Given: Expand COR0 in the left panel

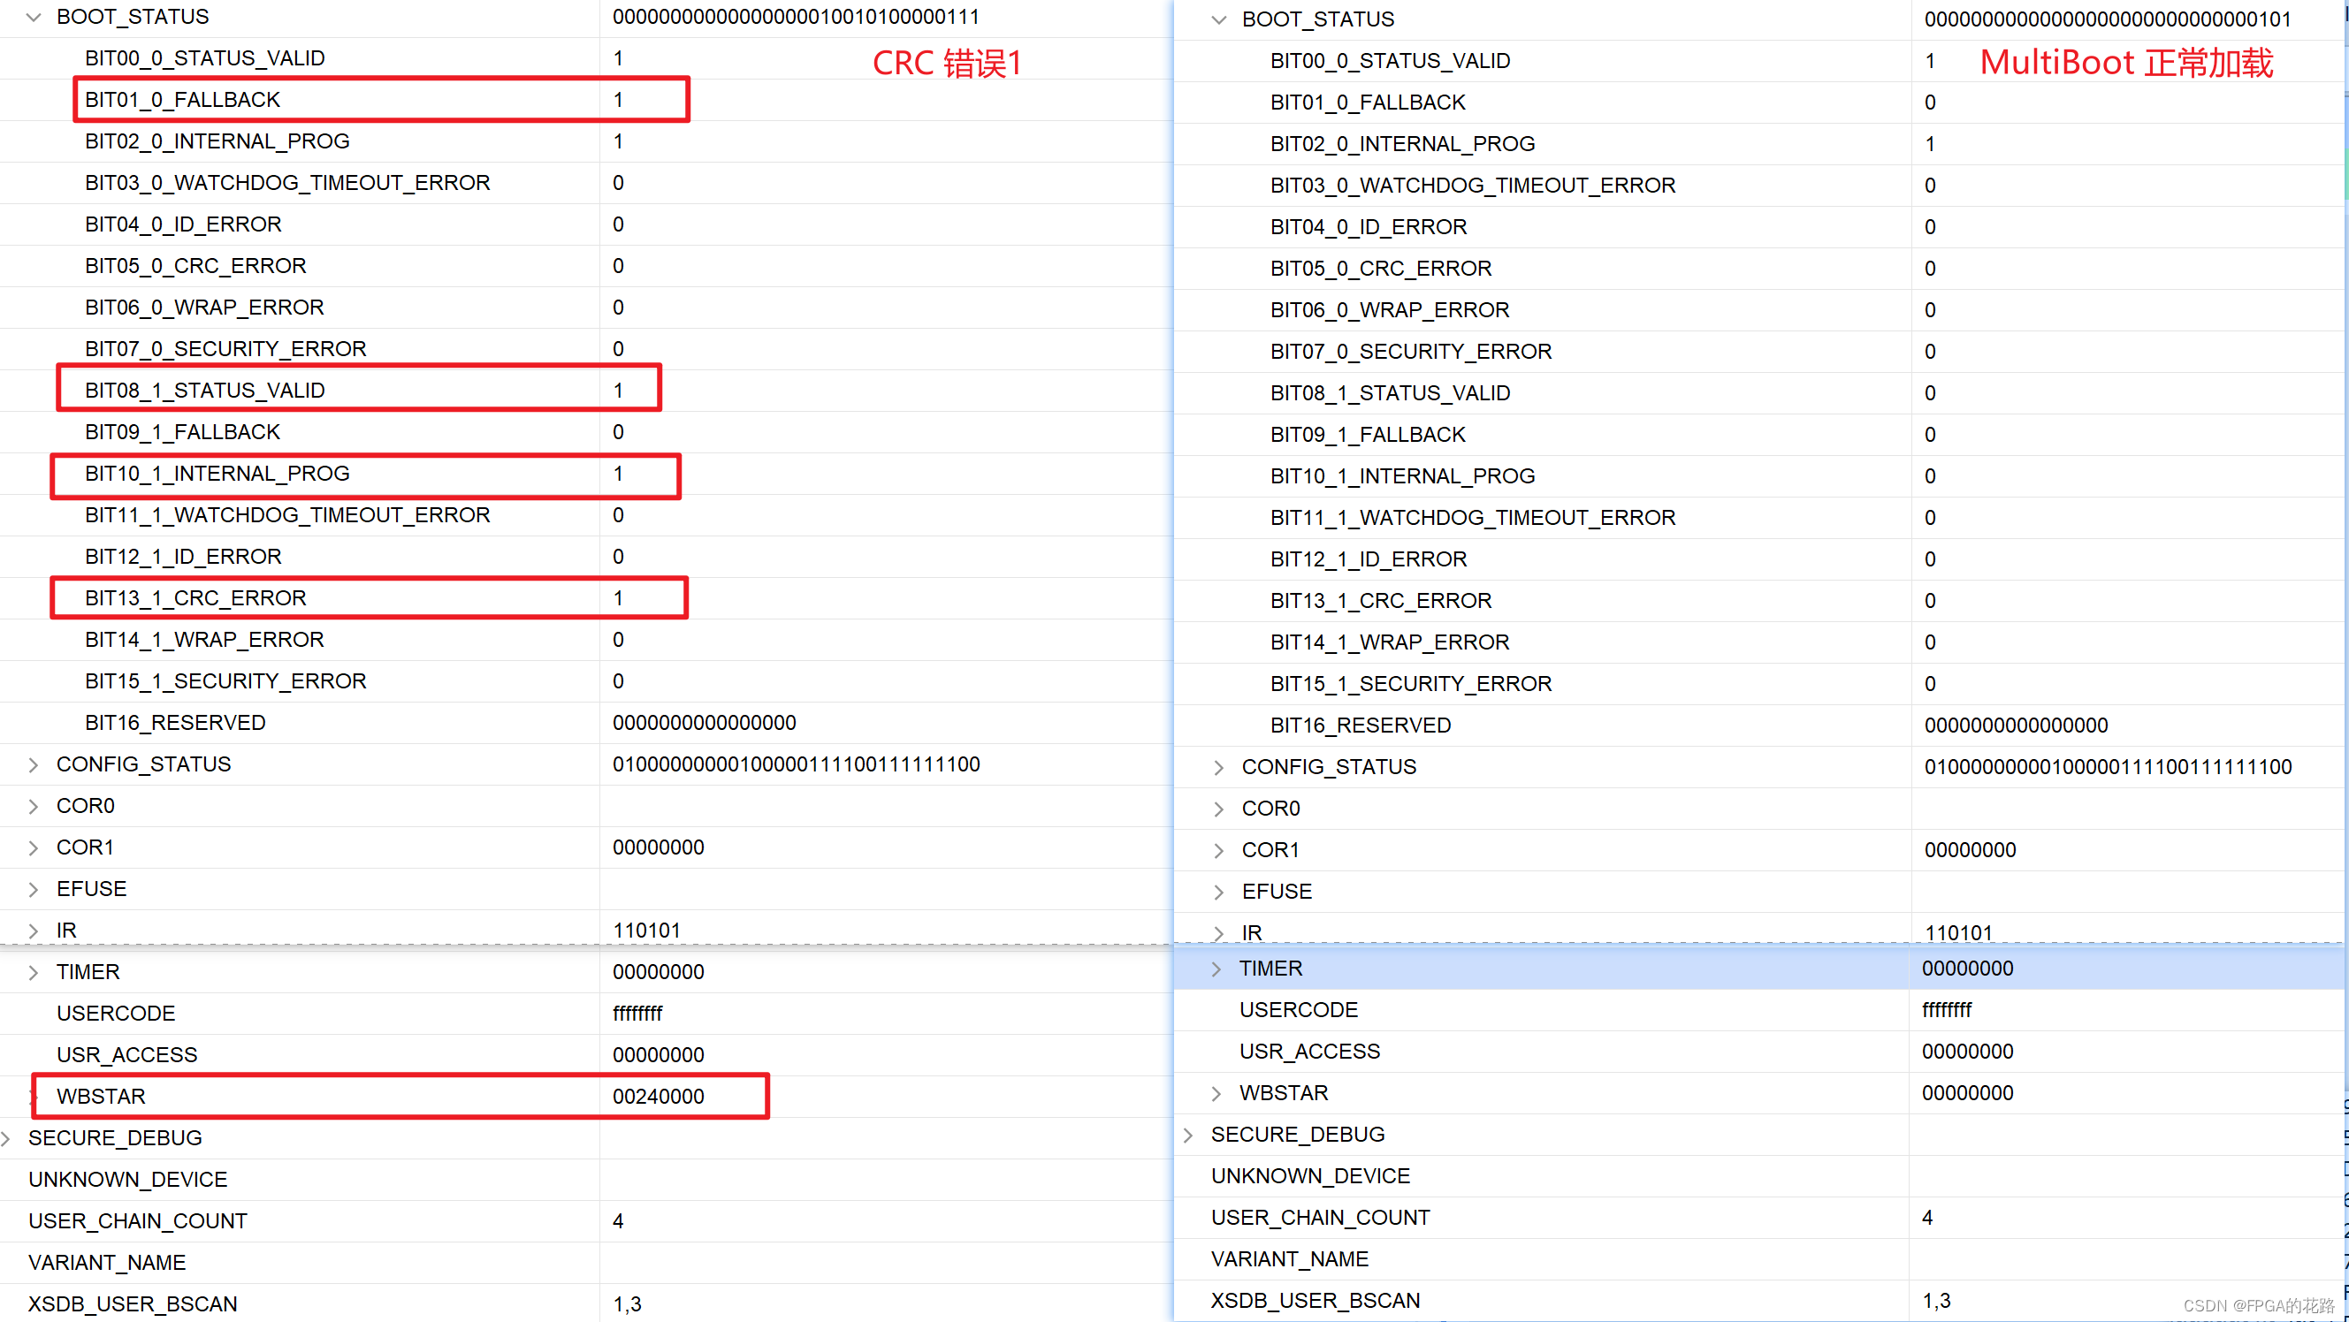Looking at the screenshot, I should click(34, 807).
